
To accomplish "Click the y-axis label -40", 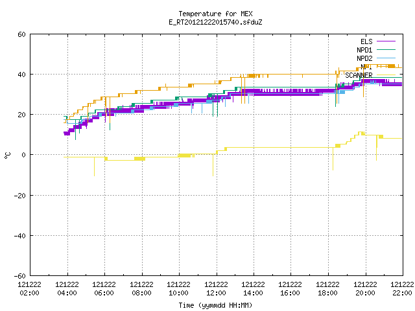I will coord(20,236).
